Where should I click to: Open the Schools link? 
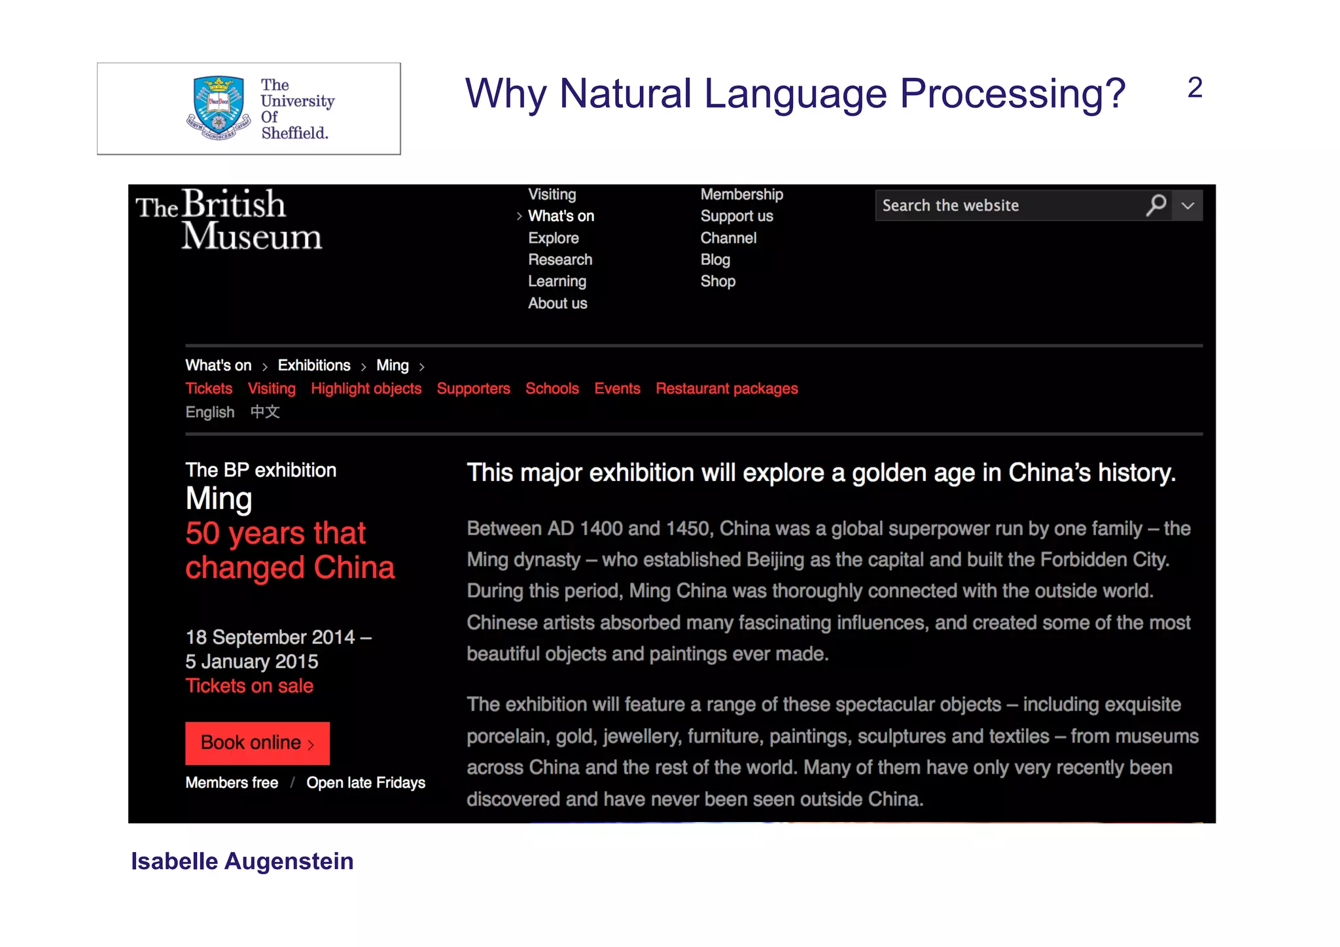[552, 389]
